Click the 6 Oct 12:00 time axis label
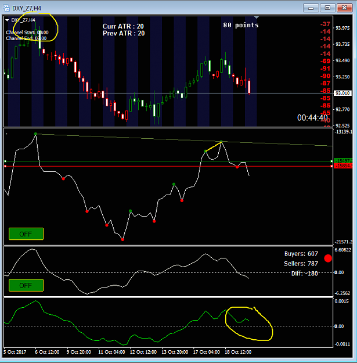This screenshot has height=363, width=357. pyautogui.click(x=47, y=352)
